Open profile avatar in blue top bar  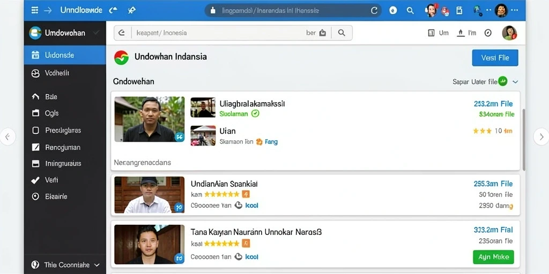point(501,11)
